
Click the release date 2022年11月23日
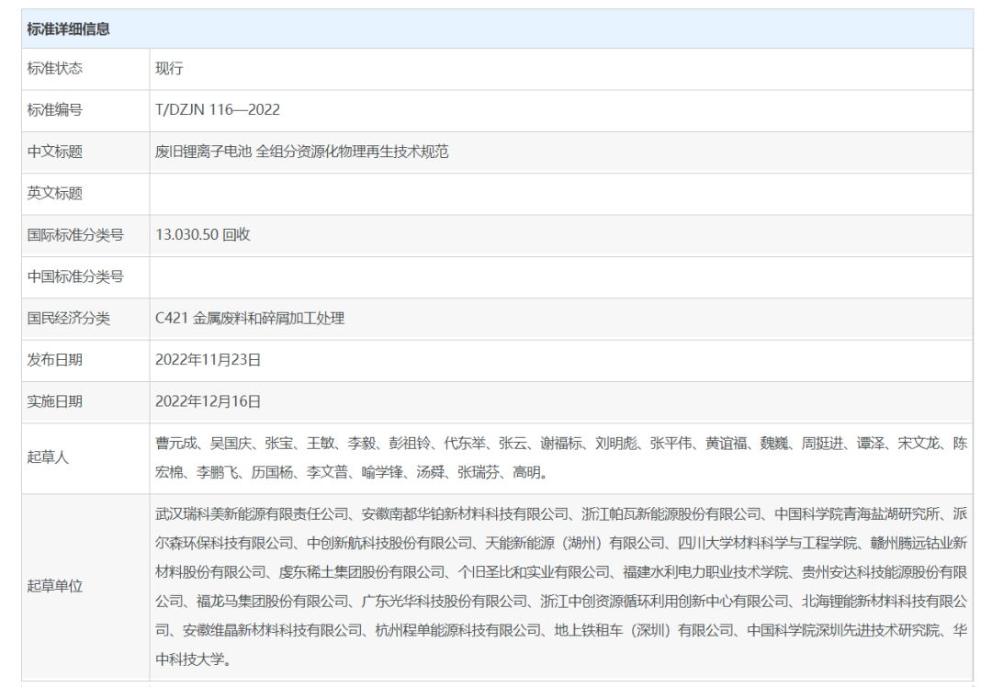coord(209,360)
